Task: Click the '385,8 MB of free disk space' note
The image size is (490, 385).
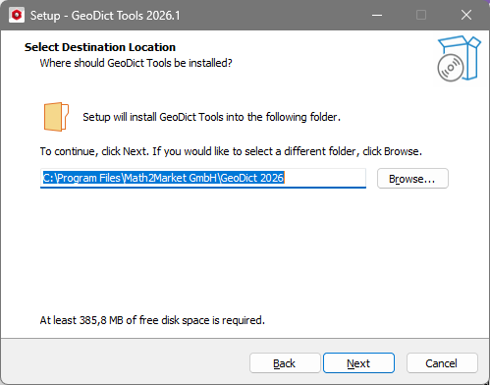Action: tap(152, 320)
